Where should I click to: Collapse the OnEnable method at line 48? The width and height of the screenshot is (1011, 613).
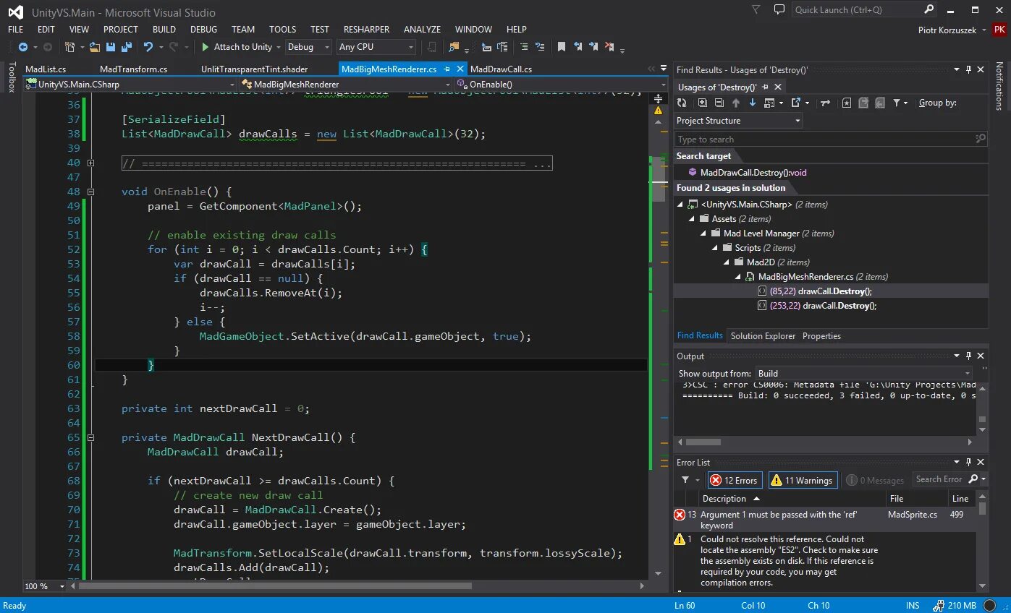tap(90, 192)
